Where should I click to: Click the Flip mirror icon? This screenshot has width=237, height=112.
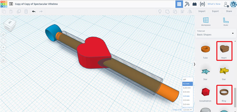coord(190,11)
